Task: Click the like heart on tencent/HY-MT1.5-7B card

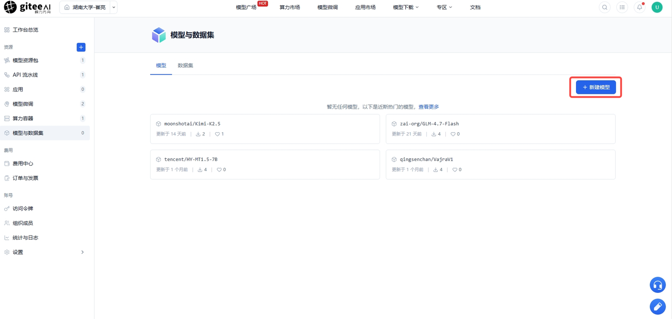Action: coord(219,170)
